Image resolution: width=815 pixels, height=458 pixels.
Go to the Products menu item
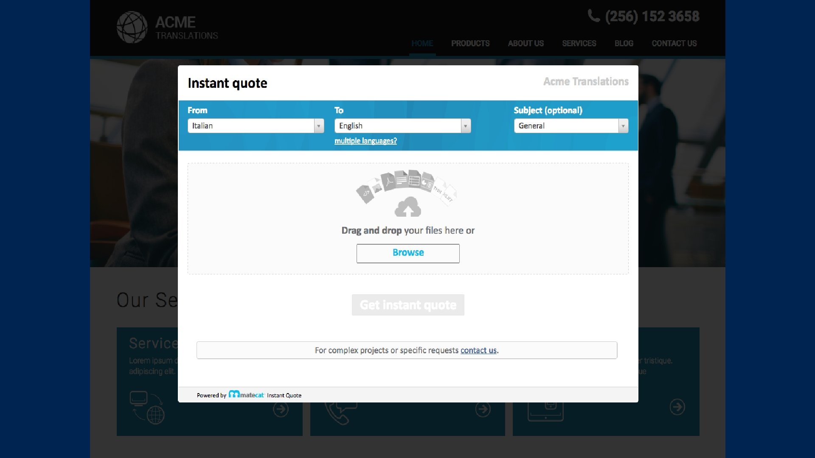[x=470, y=43]
